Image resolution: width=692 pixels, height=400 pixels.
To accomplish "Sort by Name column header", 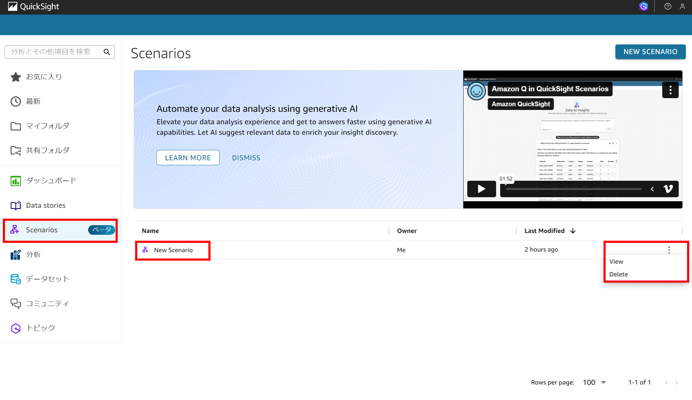I will (150, 231).
